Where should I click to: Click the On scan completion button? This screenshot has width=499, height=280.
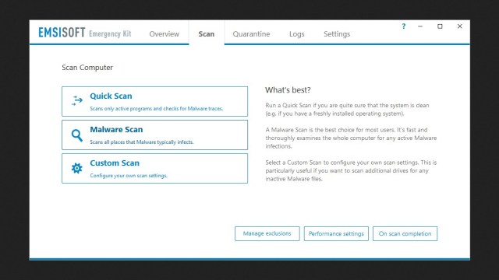(x=405, y=233)
